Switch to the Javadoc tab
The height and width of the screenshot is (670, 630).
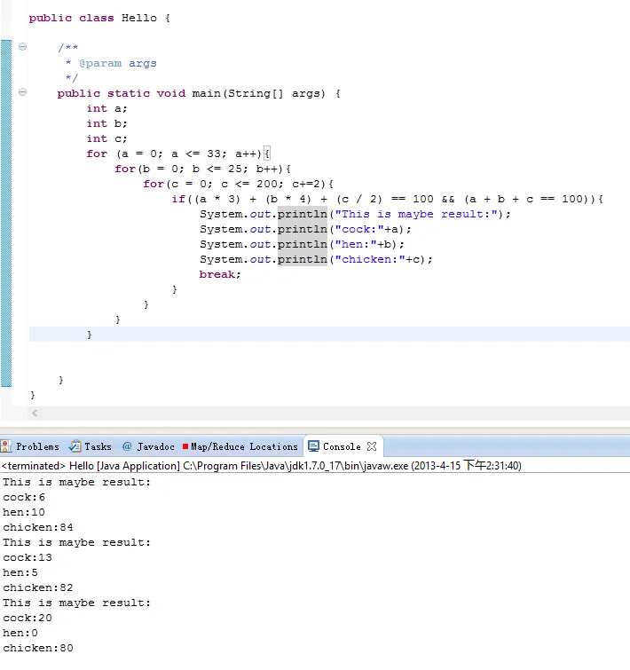[x=149, y=446]
